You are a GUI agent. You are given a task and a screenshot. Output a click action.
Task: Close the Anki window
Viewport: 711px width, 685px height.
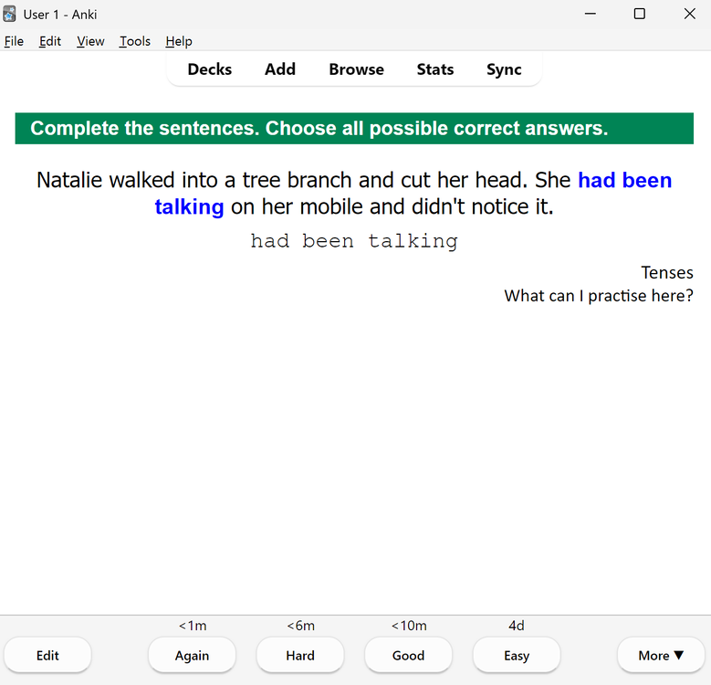689,14
